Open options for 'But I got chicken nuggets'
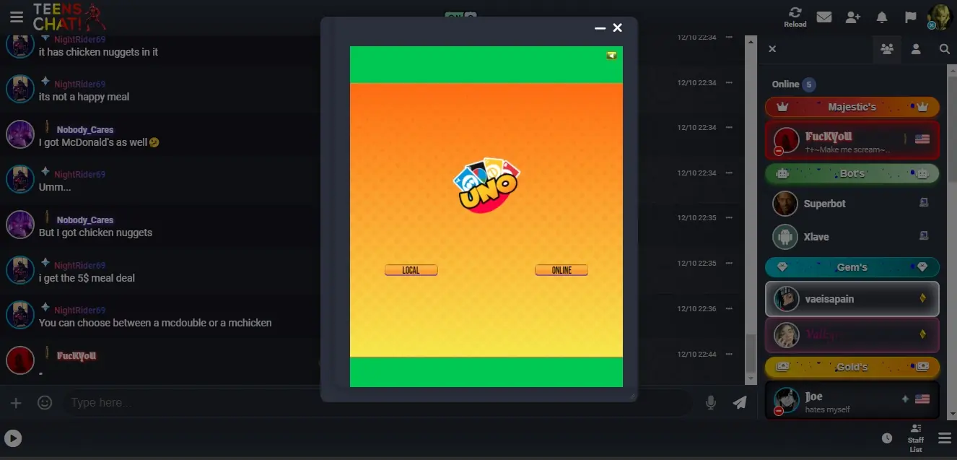The image size is (957, 460). click(729, 217)
